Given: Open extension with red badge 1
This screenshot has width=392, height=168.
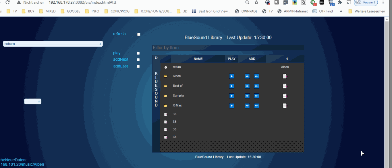Looking at the screenshot, I should tap(313, 3).
